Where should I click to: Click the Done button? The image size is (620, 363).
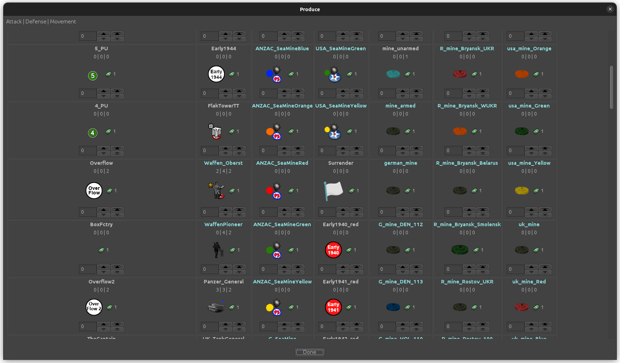pos(310,352)
